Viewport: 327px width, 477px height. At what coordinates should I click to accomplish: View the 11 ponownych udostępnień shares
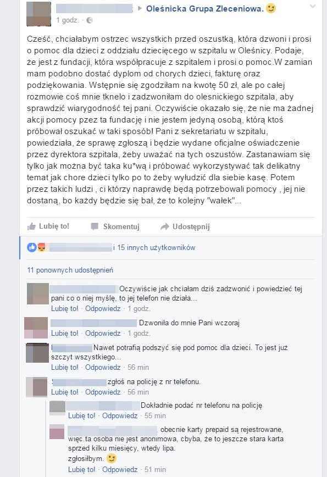click(70, 270)
